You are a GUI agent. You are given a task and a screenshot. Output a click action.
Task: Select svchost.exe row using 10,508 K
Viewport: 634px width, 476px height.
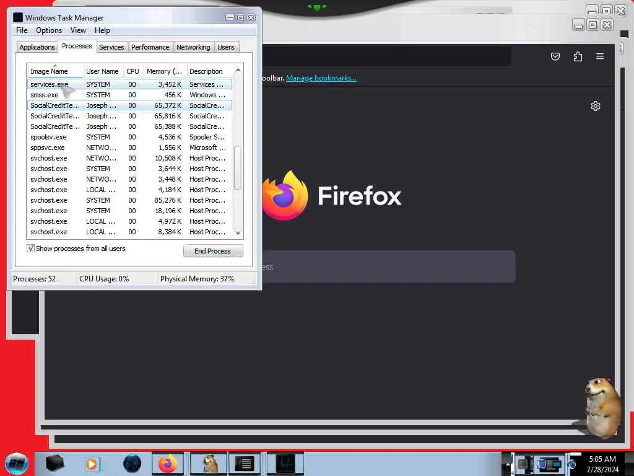(130, 158)
